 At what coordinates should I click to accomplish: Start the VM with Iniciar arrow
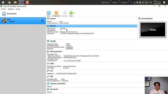coord(71,13)
